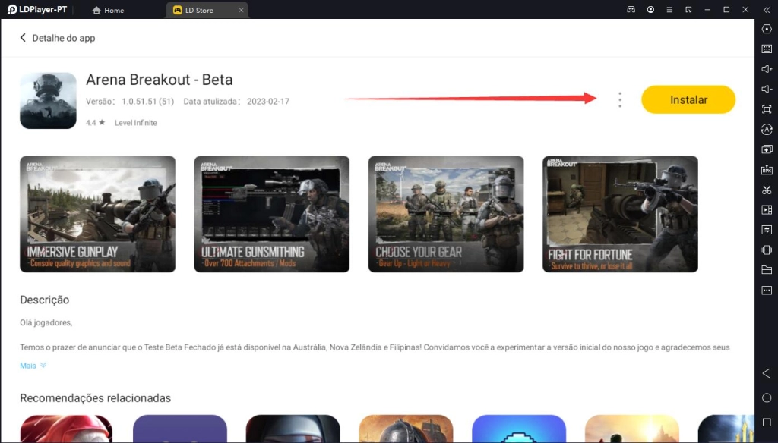
Task: Toggle fullscreen mode in the sidebar
Action: point(766,109)
